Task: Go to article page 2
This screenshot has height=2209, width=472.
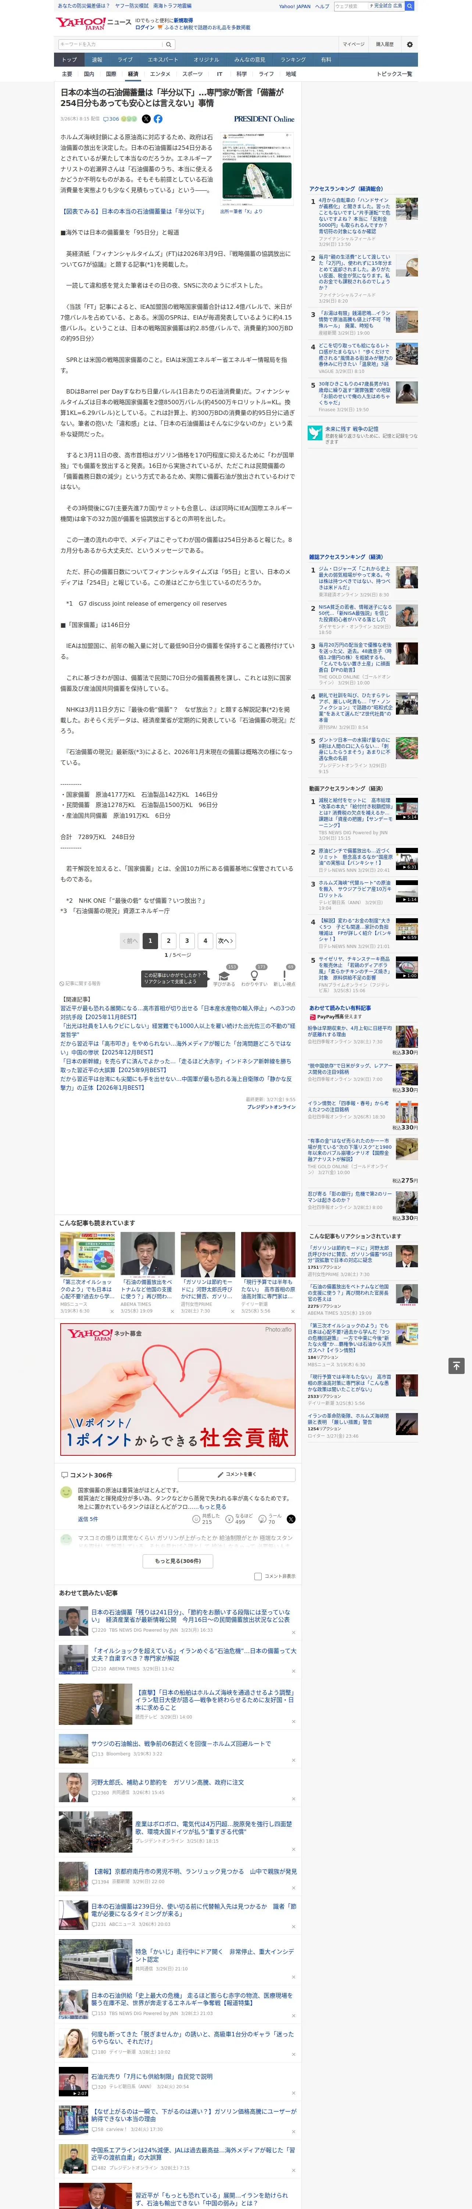Action: click(x=168, y=941)
